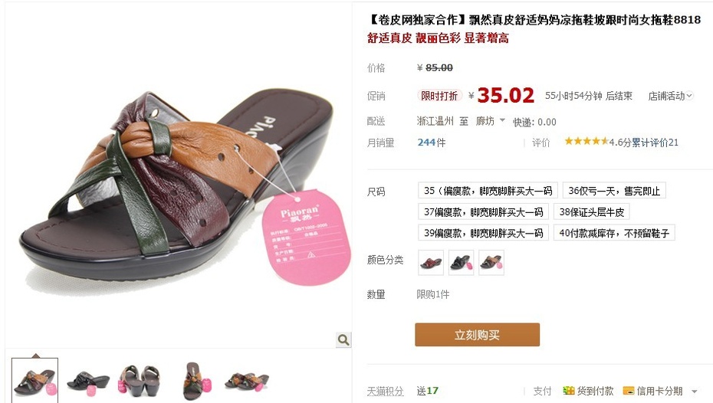Image resolution: width=713 pixels, height=403 pixels.
Task: Choose size 40付款减库存，不预留鞋子
Action: pyautogui.click(x=614, y=233)
